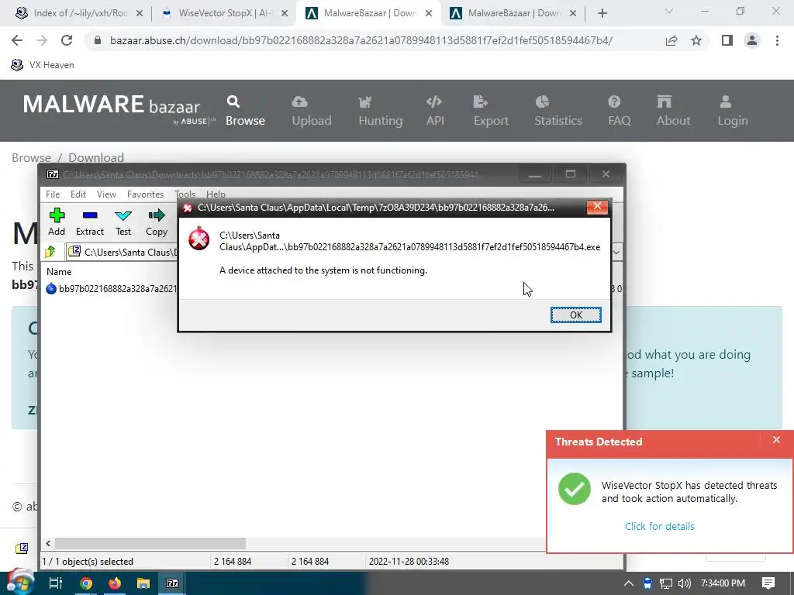Screen dimensions: 794x595
Task: Open Firefox from the taskbar
Action: point(115,583)
